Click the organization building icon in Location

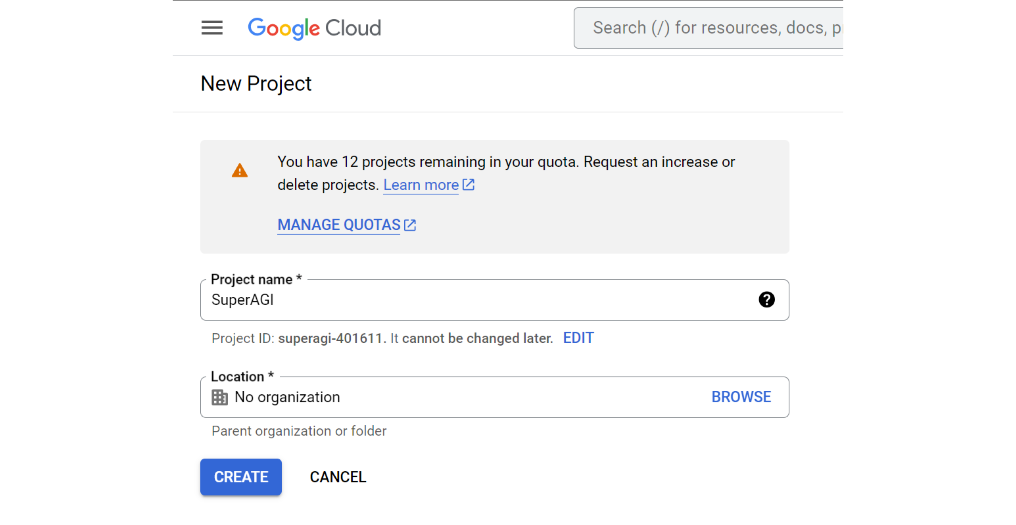point(219,397)
